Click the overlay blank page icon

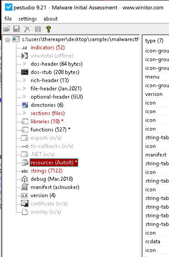point(25,212)
